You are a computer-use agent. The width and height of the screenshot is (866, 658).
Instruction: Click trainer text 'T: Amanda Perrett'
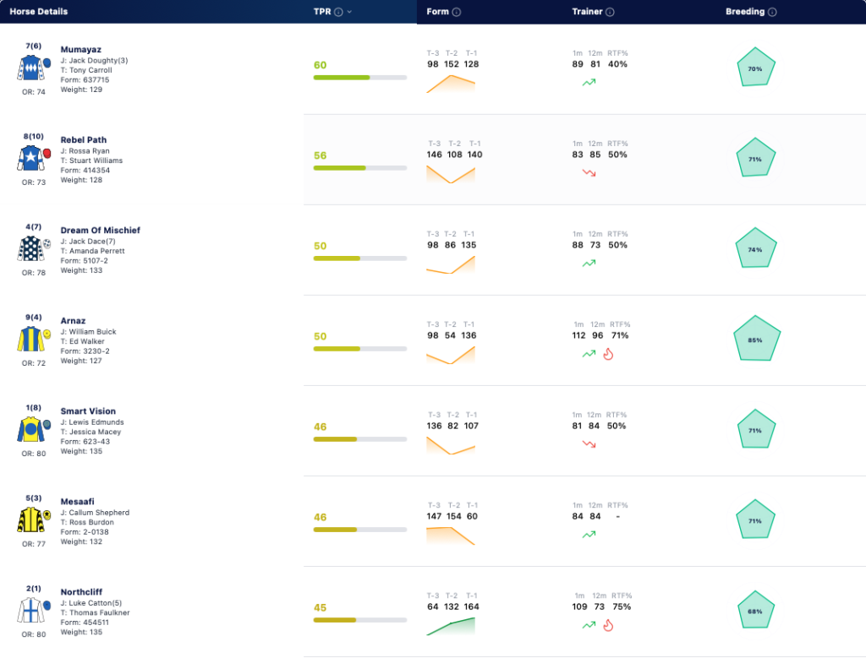click(93, 252)
